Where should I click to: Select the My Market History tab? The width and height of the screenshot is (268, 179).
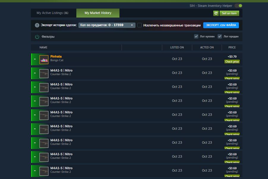(x=98, y=13)
